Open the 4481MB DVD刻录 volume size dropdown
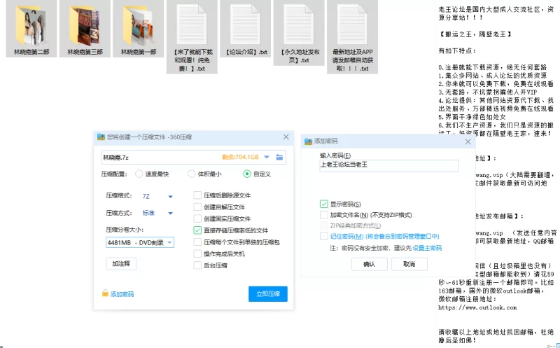Screen dimensions: 560x348 (140, 242)
